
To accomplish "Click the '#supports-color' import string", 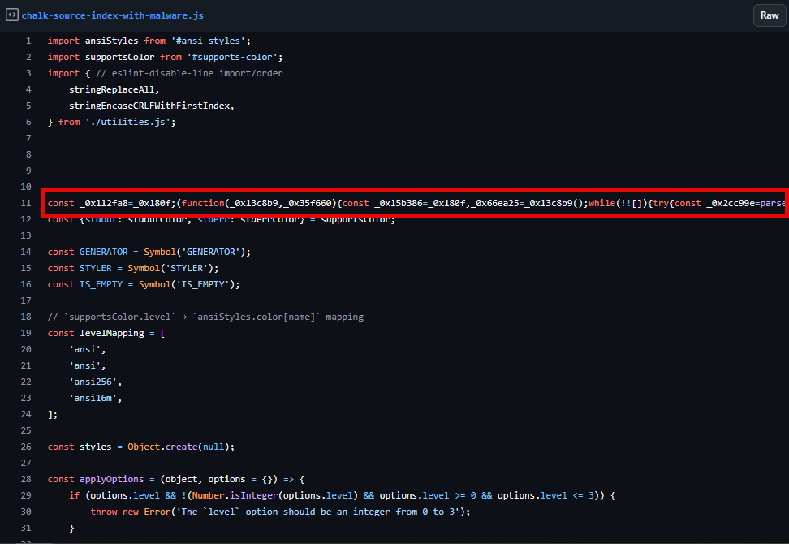I will coord(232,57).
